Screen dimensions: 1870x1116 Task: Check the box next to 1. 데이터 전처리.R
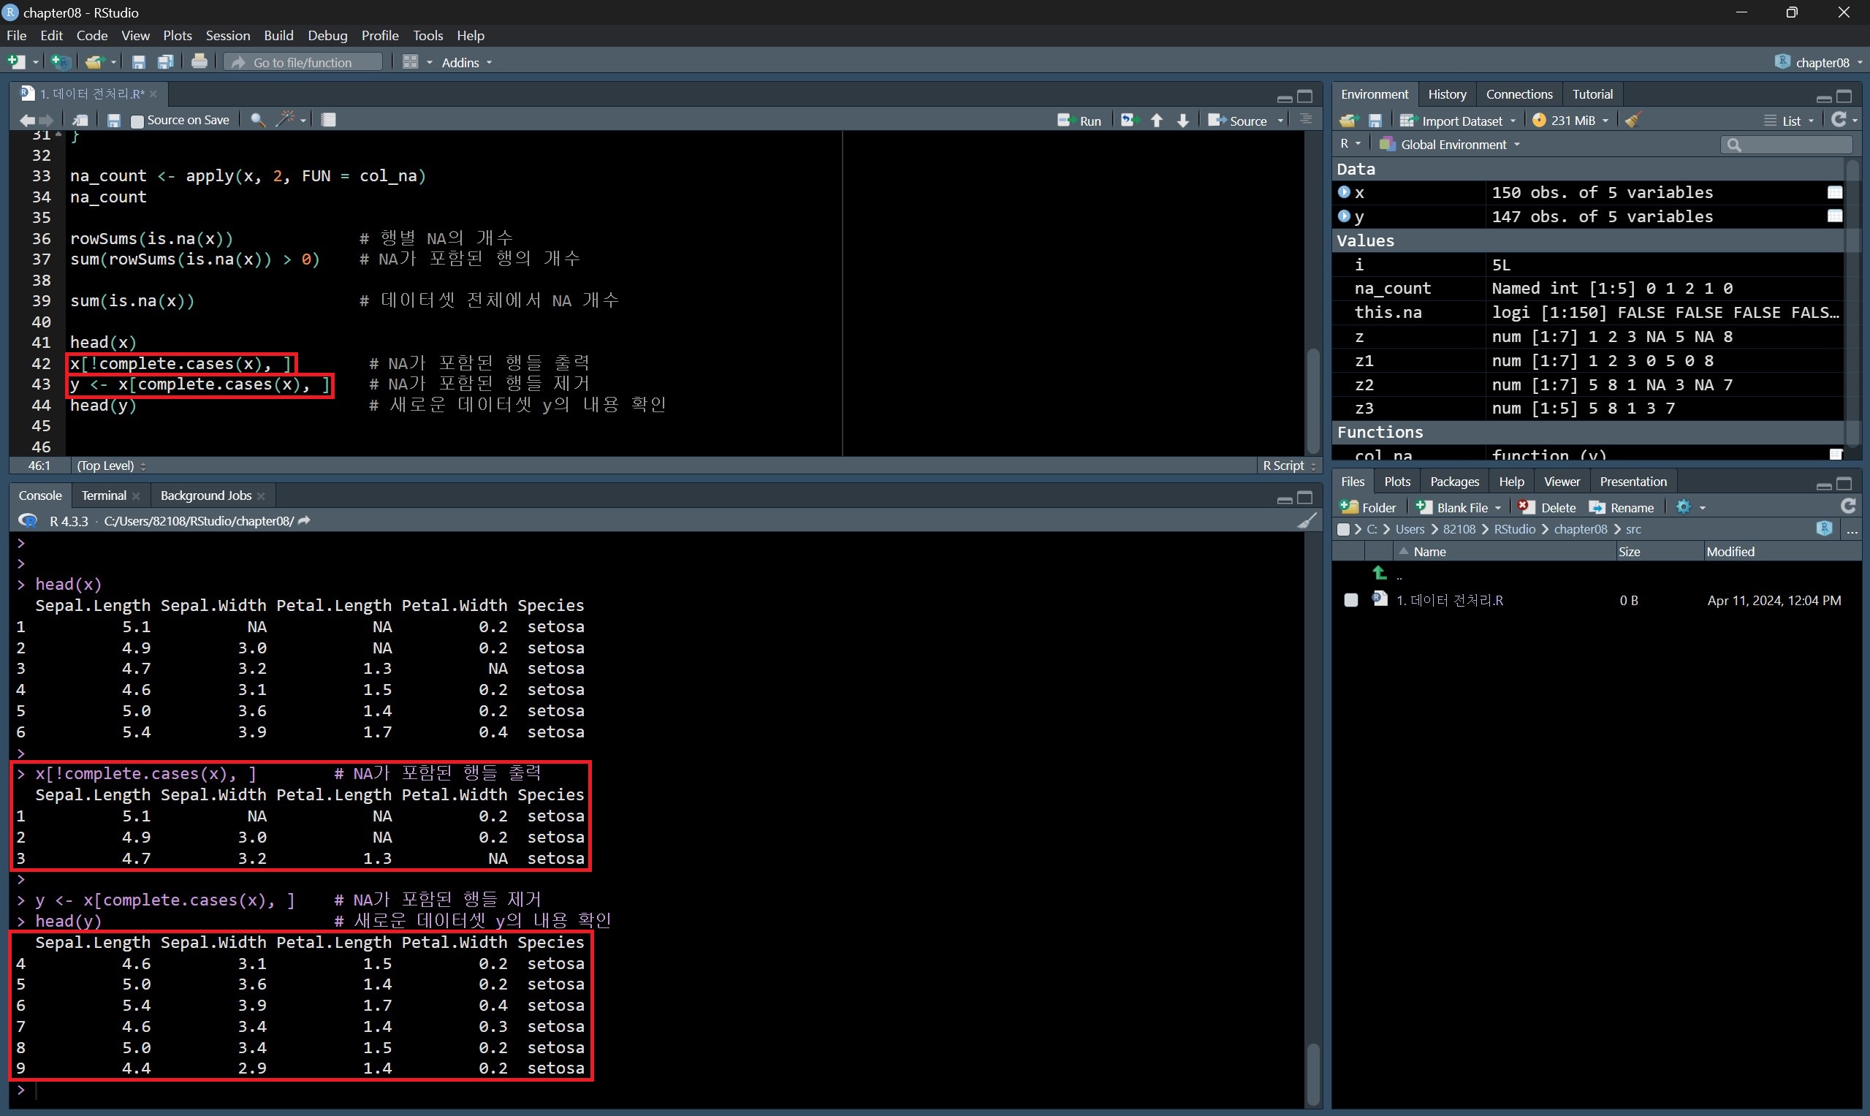(x=1351, y=600)
